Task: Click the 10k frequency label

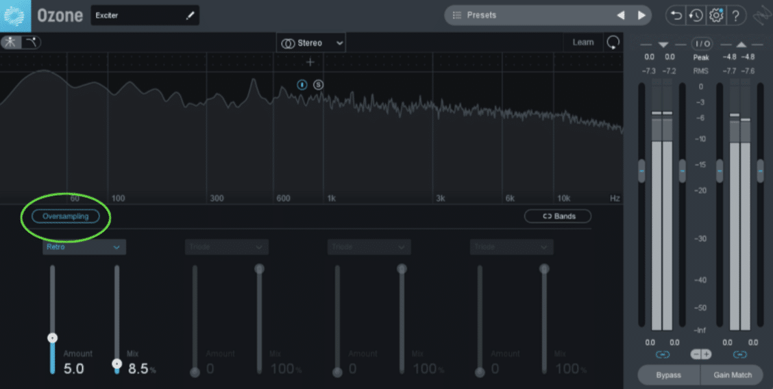Action: 563,199
